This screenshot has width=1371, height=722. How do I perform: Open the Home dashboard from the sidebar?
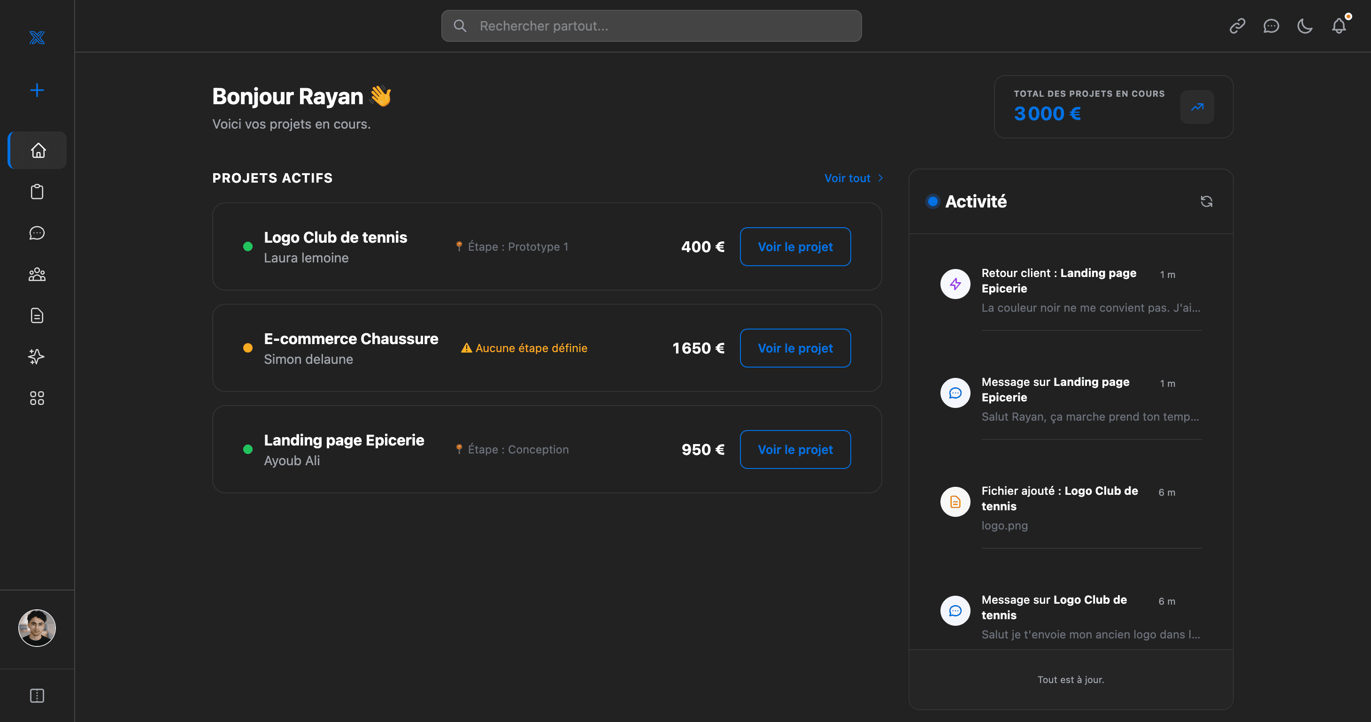[37, 151]
